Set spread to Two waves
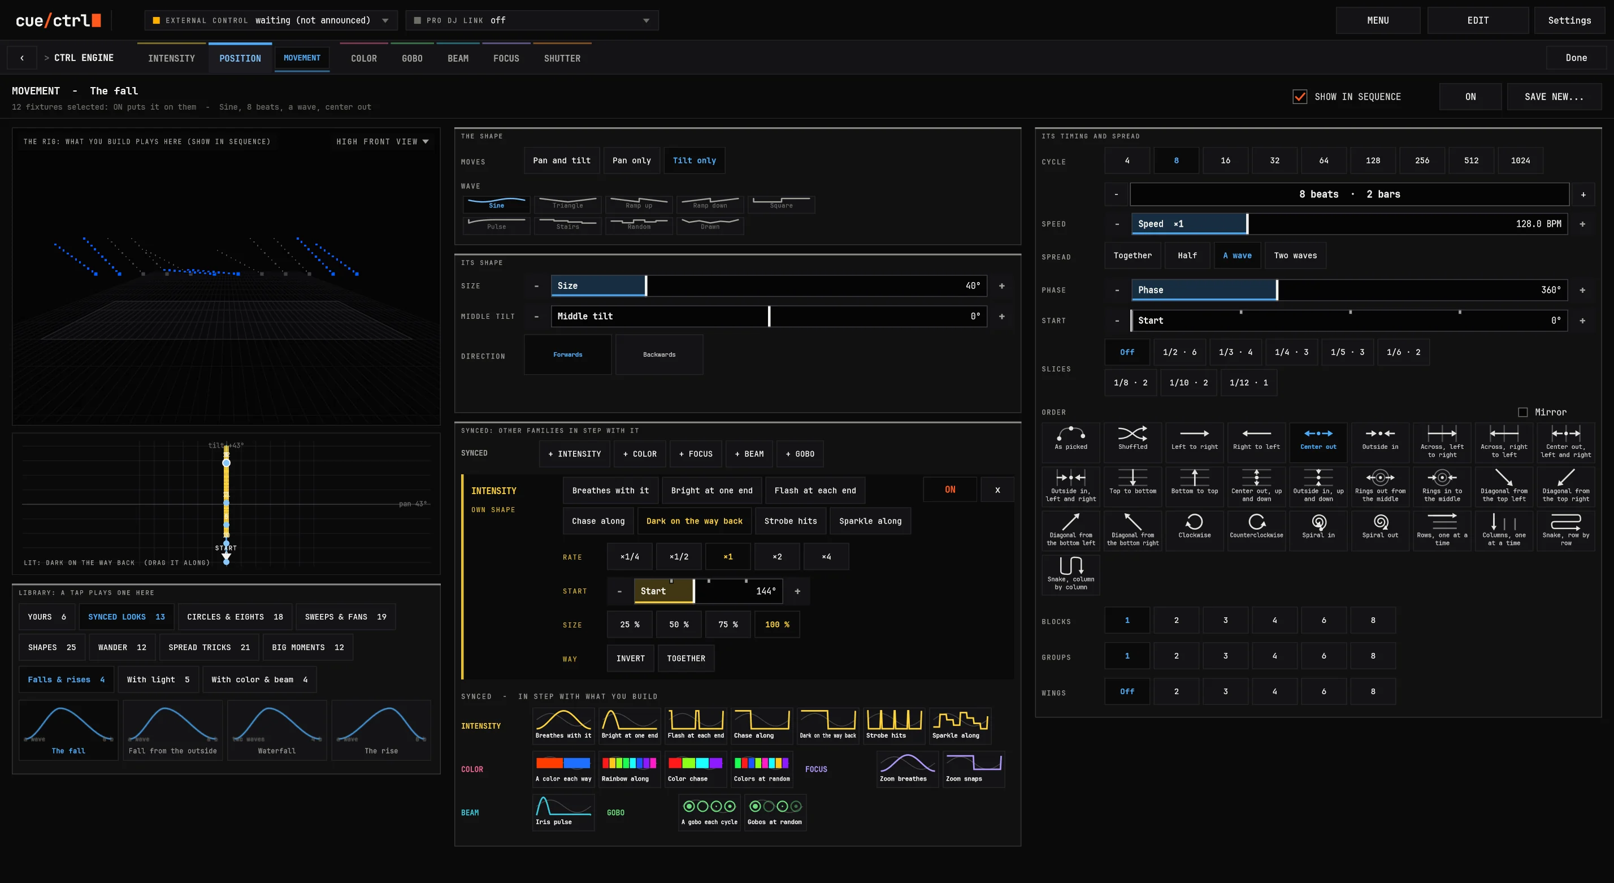 (1295, 255)
